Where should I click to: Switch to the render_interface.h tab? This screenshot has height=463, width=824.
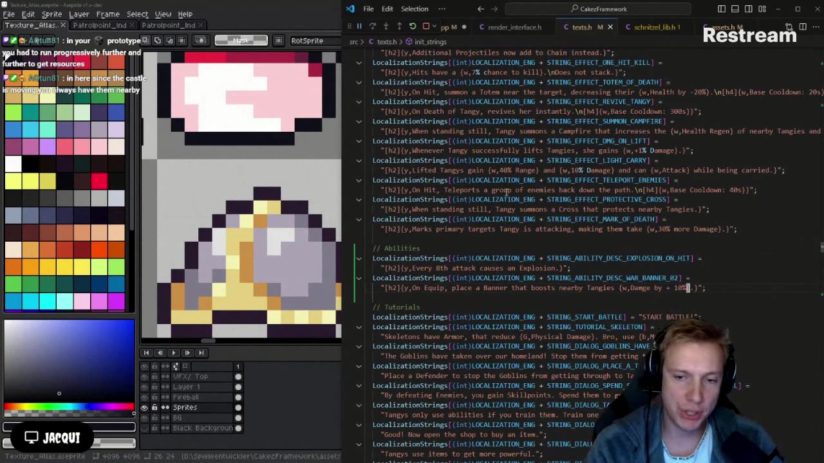[514, 27]
